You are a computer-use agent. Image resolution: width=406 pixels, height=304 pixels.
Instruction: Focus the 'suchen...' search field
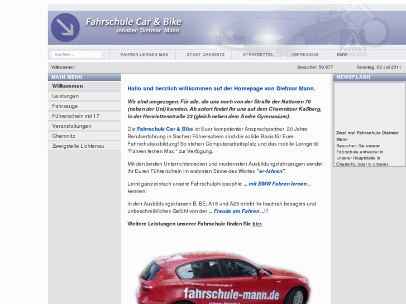75,55
